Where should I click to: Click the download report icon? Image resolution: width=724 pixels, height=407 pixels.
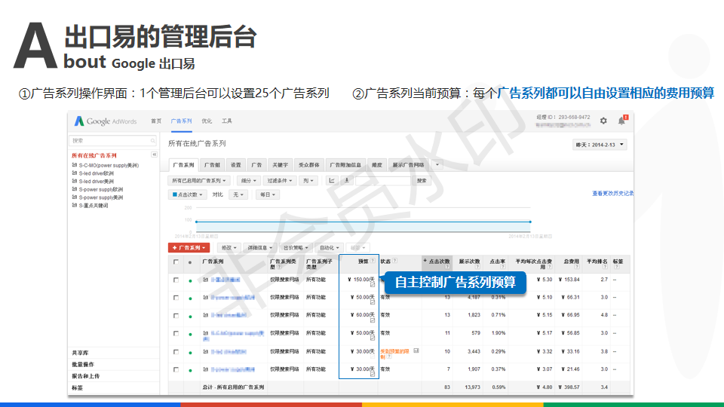coord(346,180)
